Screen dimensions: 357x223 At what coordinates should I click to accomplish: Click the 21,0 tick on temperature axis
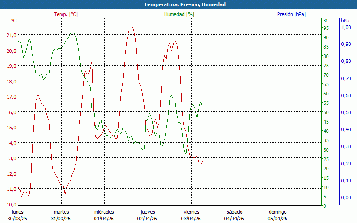pos(11,35)
